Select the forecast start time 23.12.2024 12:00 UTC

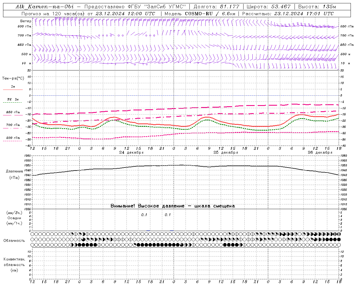coord(125,13)
